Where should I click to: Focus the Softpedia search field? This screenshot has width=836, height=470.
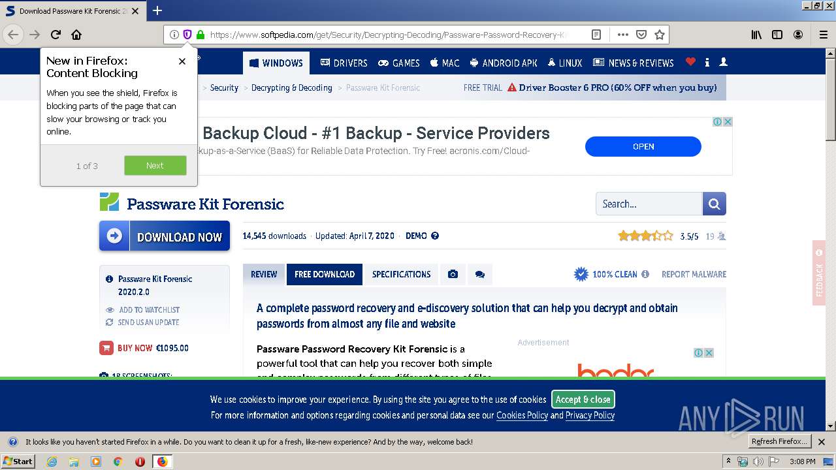[x=649, y=204]
